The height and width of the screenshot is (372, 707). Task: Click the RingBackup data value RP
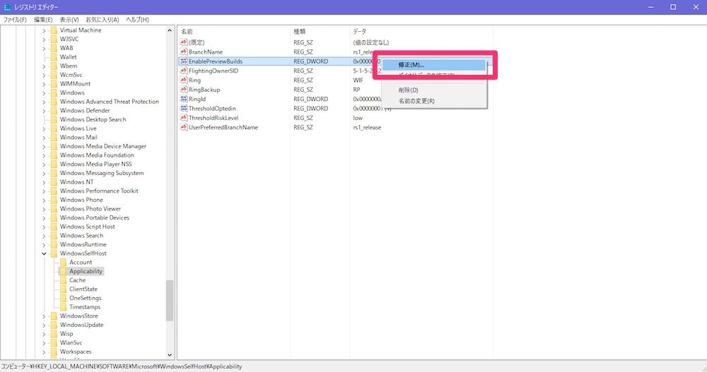coord(356,90)
